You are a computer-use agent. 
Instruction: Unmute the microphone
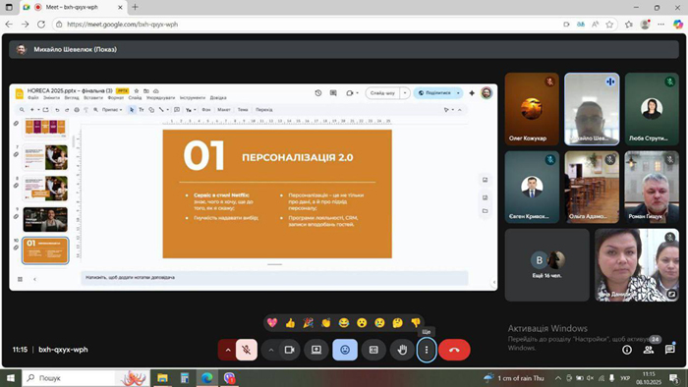[247, 350]
